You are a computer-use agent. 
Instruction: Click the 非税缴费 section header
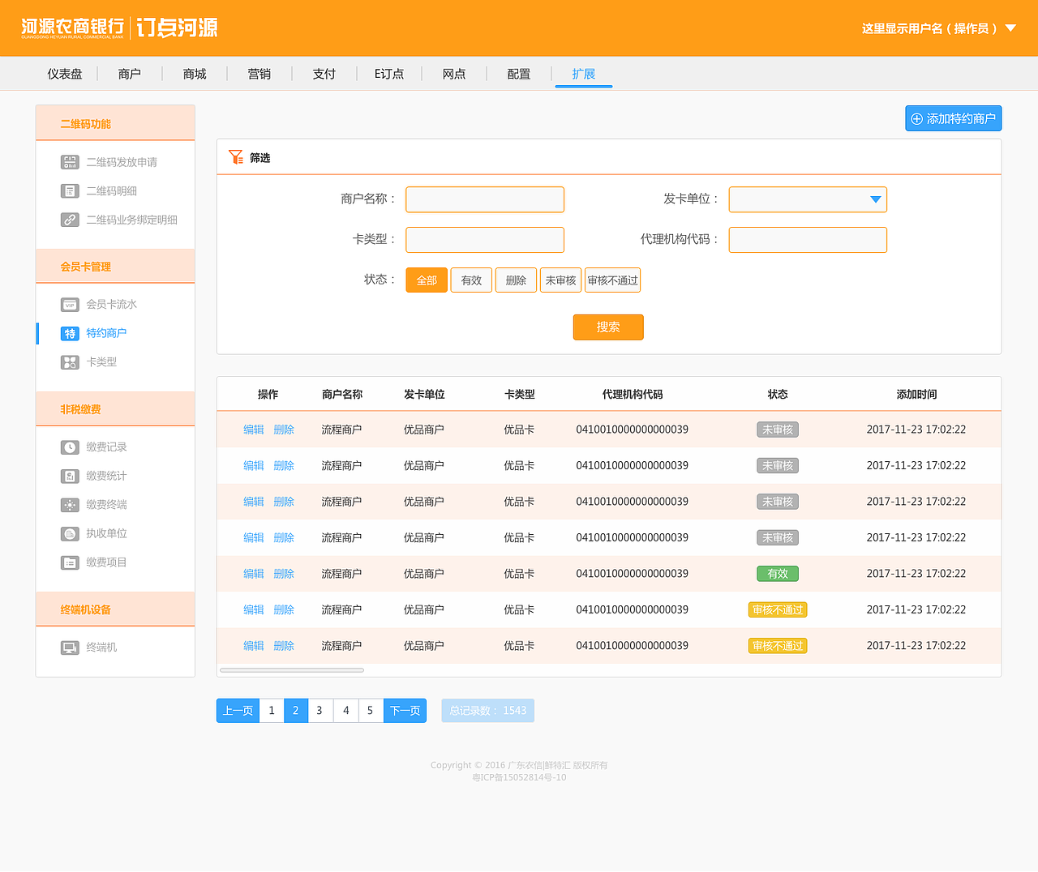pos(115,409)
